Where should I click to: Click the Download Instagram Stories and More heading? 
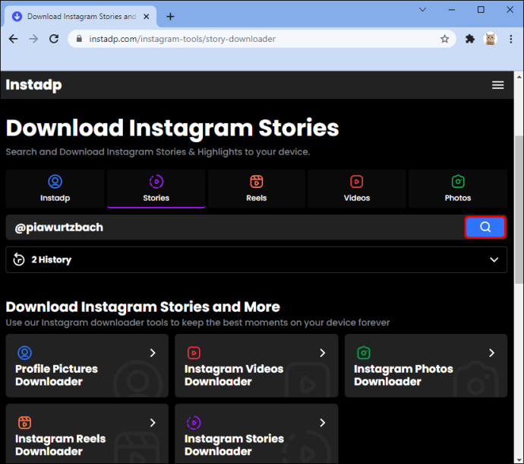[x=143, y=307]
